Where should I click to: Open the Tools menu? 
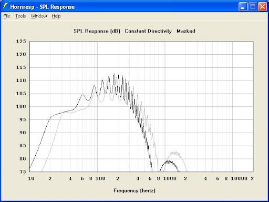(x=20, y=16)
